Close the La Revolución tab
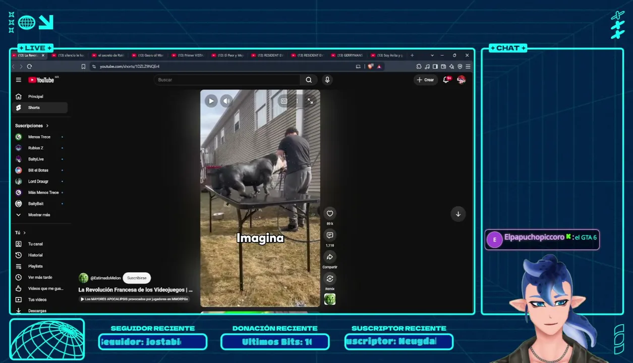Image resolution: width=633 pixels, height=363 pixels. (x=43, y=55)
